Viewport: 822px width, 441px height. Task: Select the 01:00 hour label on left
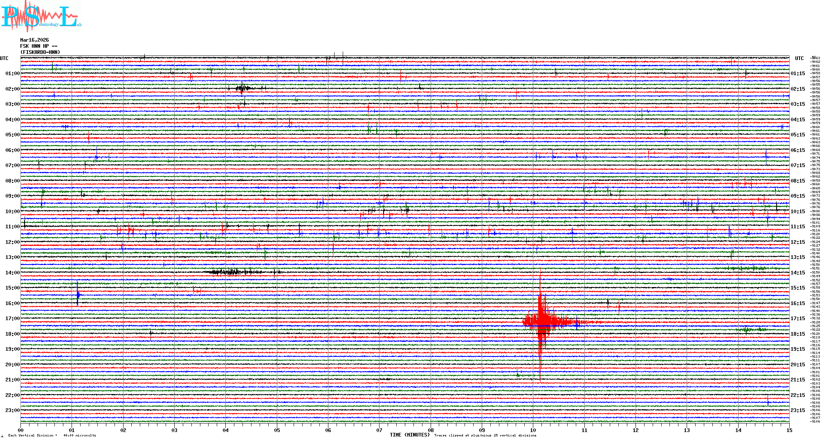point(12,73)
